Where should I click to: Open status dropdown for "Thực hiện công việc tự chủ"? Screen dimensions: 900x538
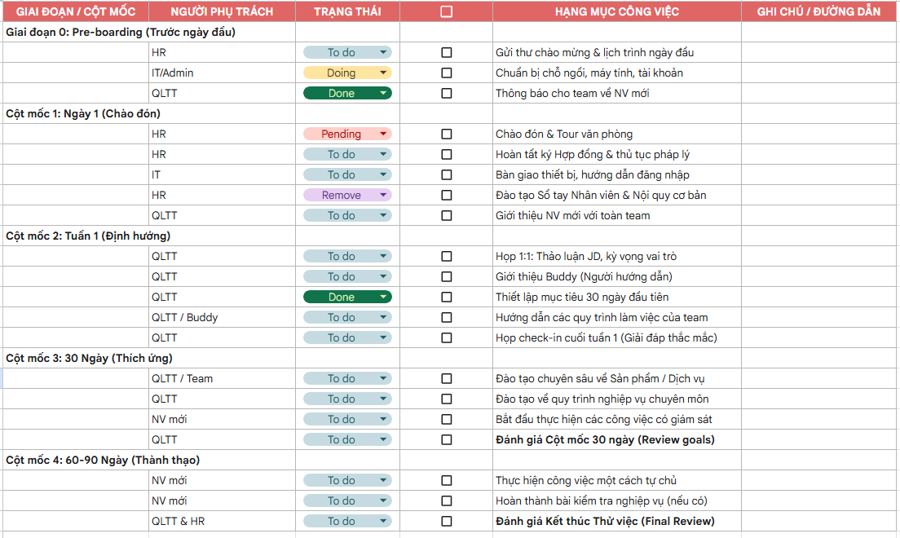click(x=383, y=480)
